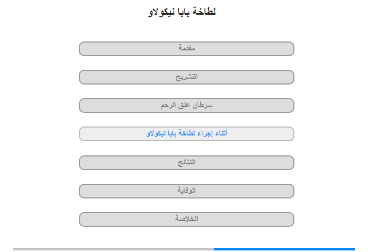This screenshot has height=252, width=368.
Task: Open the سرطان عنق الرحم section
Action: click(x=186, y=106)
